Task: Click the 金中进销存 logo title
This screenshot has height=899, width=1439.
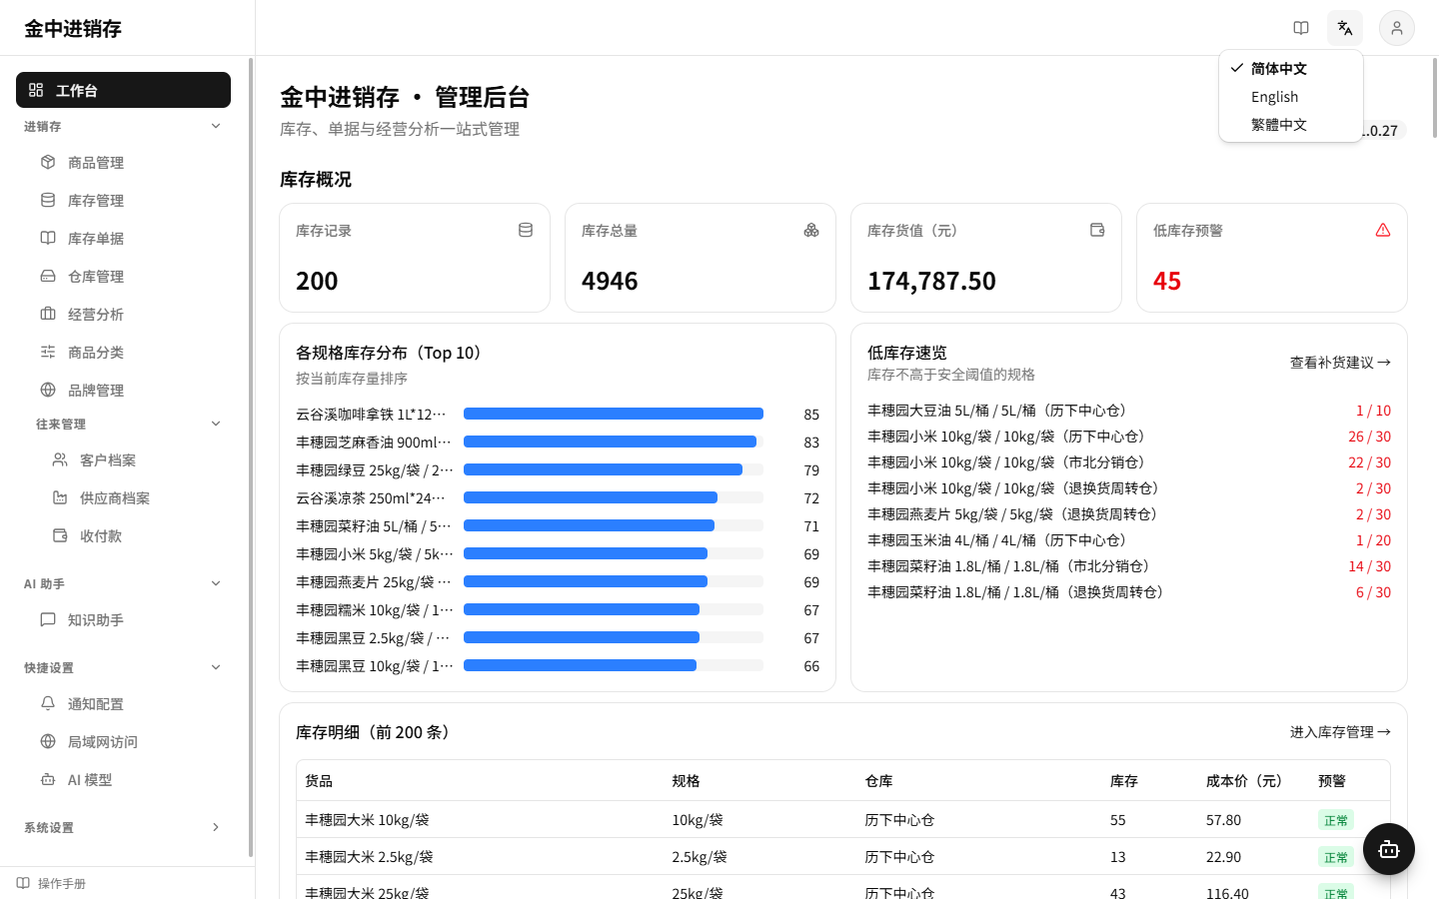Action: pos(73,28)
